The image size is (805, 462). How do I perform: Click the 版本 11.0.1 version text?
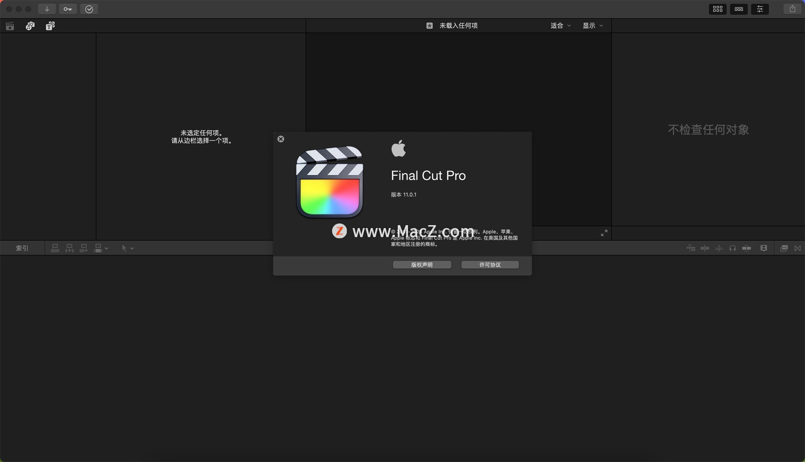coord(404,195)
